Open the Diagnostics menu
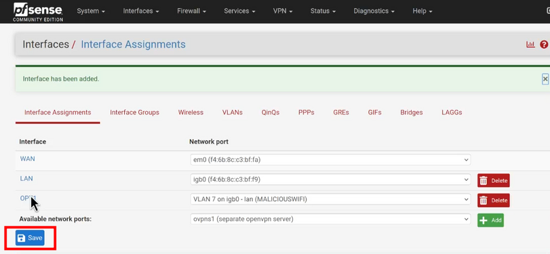550x254 pixels. 374,12
